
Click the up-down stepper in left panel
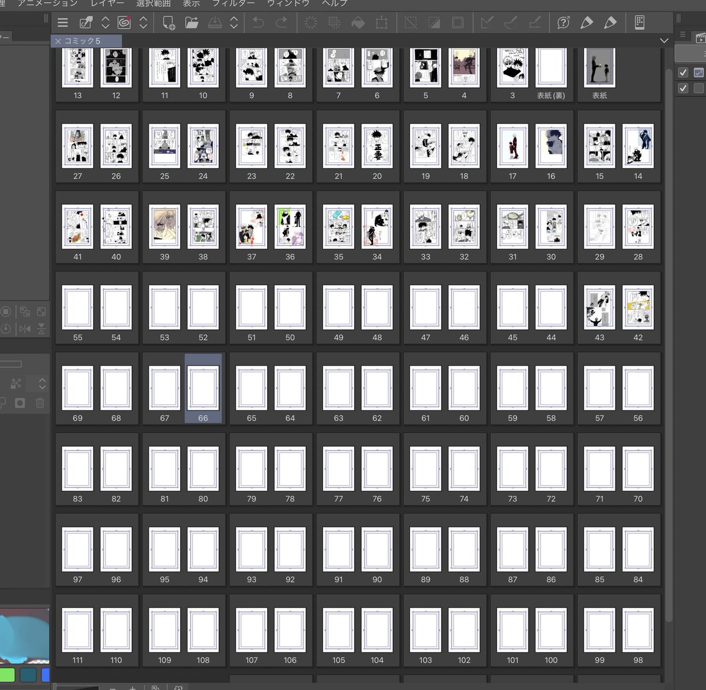(42, 384)
